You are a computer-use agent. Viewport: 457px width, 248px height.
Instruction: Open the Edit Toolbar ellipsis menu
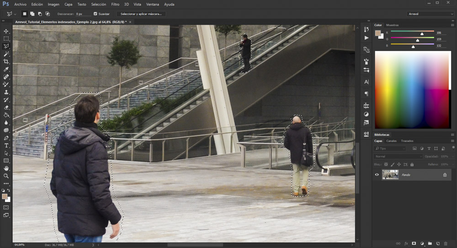point(6,184)
